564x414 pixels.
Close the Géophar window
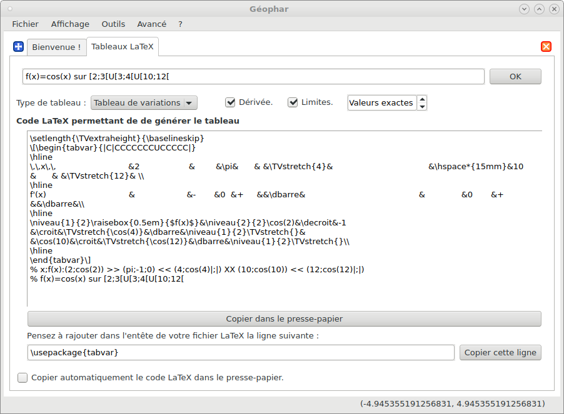554,9
